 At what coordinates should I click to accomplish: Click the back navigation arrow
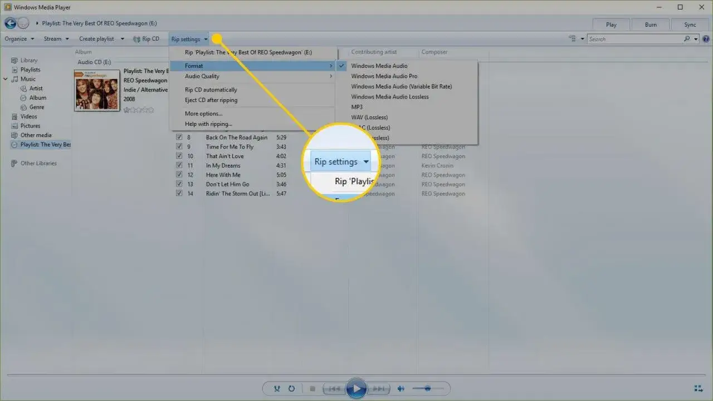pyautogui.click(x=9, y=23)
